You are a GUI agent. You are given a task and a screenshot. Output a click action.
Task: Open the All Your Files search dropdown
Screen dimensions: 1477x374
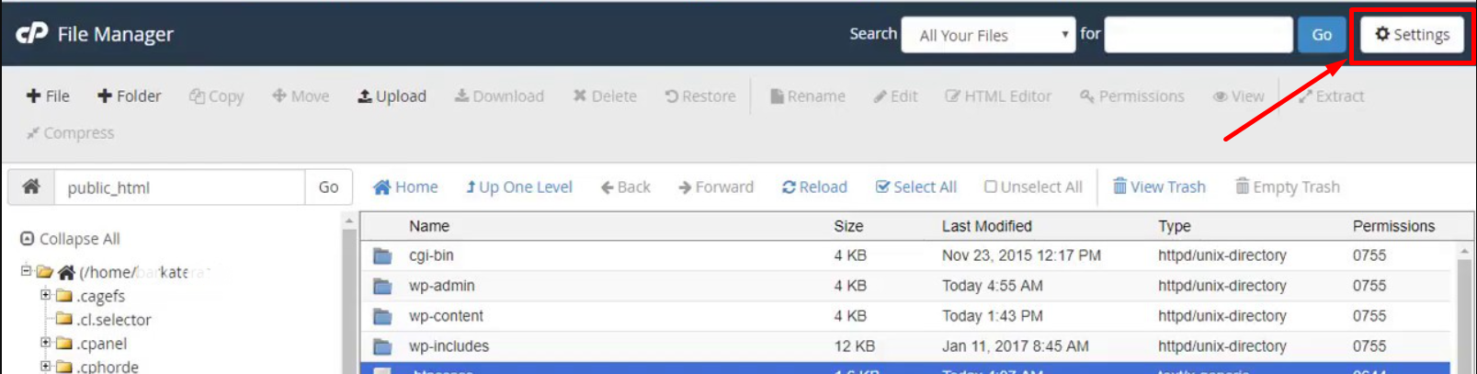pyautogui.click(x=988, y=35)
